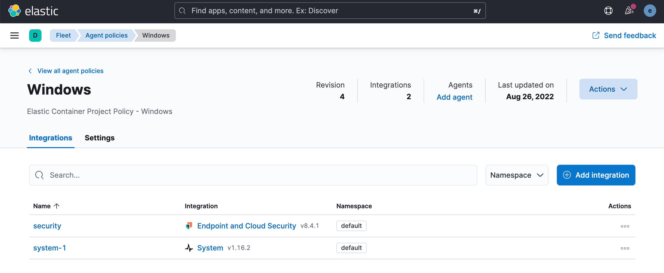The height and width of the screenshot is (273, 664).
Task: Click the Add agent link
Action: tap(454, 97)
